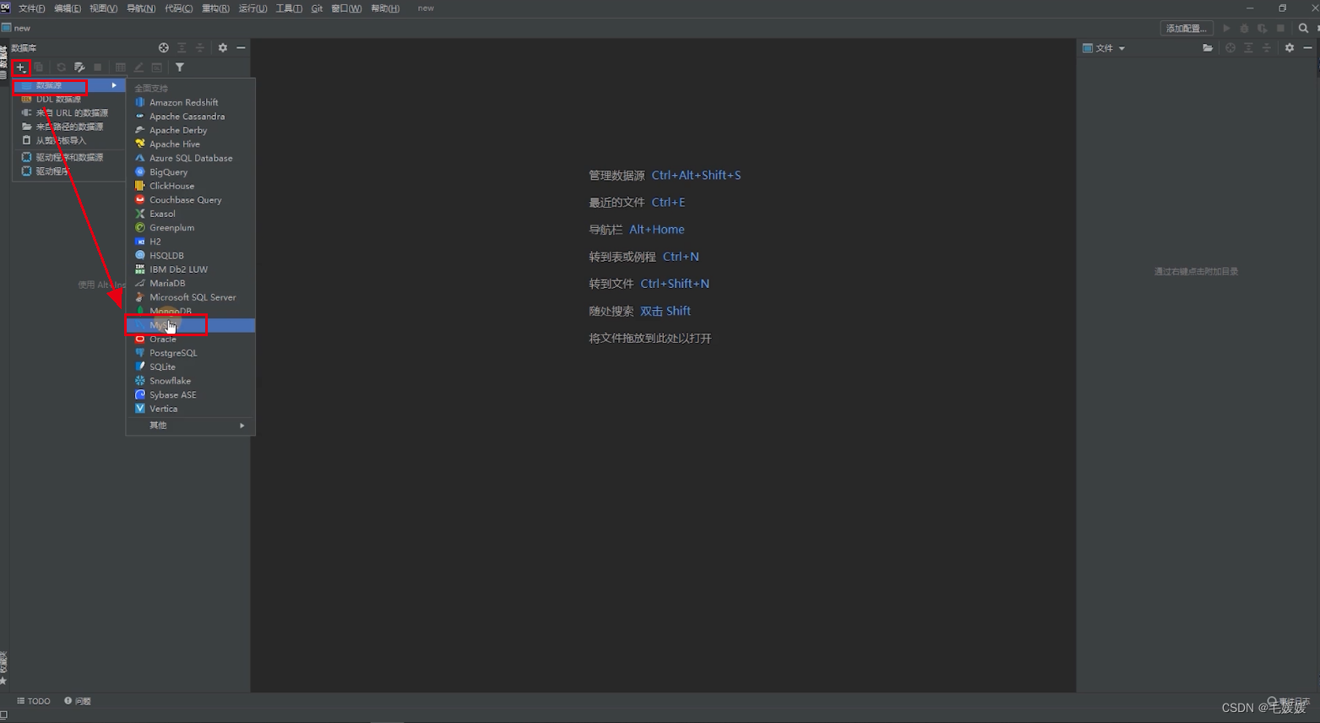This screenshot has height=723, width=1320.
Task: Click the duplicate data source icon
Action: click(39, 68)
